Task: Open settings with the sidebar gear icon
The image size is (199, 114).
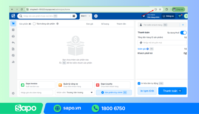Action: (x=13, y=93)
